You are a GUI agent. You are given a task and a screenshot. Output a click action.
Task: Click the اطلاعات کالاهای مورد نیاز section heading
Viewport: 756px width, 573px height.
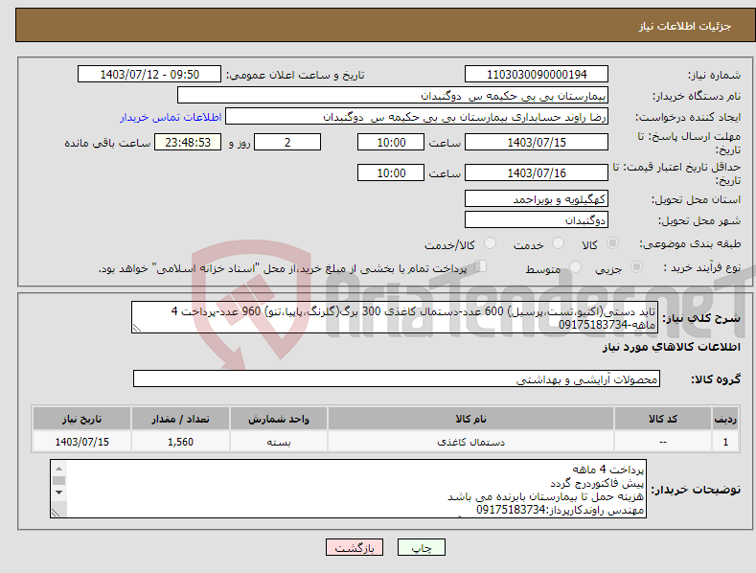671,347
